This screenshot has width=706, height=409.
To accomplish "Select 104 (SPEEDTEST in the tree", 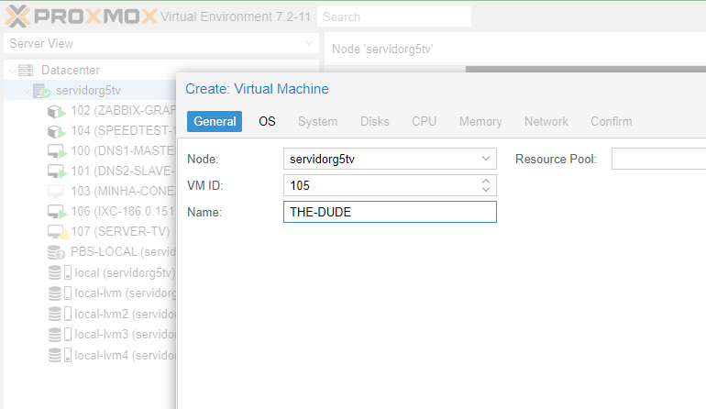I will (123, 130).
